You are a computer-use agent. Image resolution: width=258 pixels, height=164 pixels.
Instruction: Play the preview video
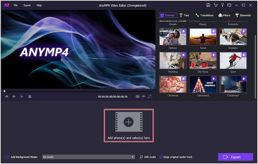pos(22,97)
